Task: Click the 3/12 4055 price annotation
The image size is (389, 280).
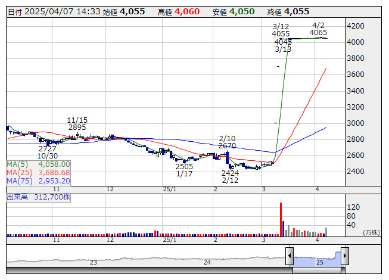Action: [x=281, y=30]
